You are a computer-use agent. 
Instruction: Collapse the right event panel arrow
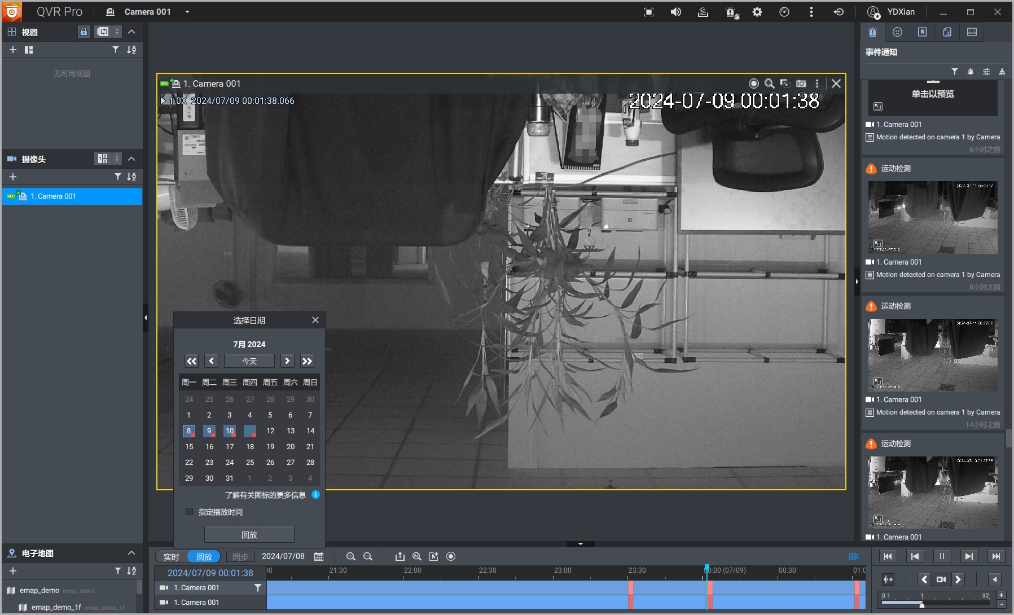[x=857, y=281]
